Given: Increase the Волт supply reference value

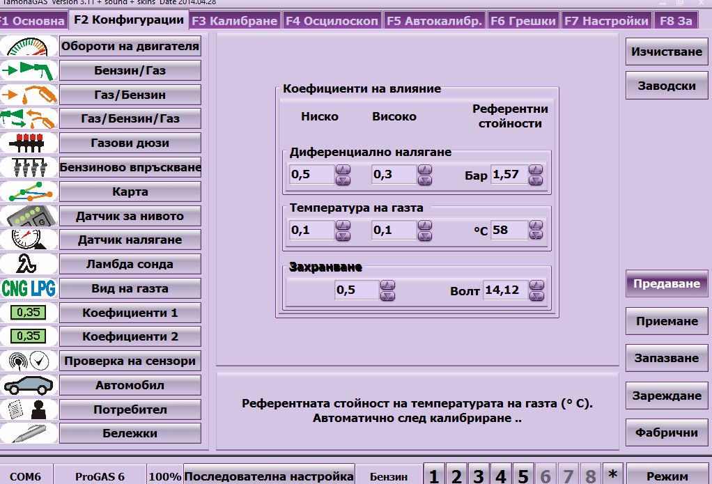Looking at the screenshot, I should [x=535, y=285].
